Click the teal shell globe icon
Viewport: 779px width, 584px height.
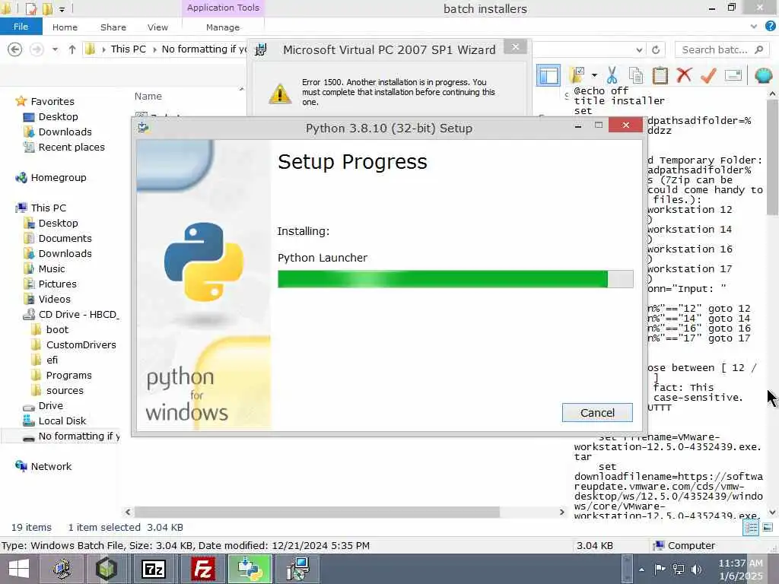(763, 75)
